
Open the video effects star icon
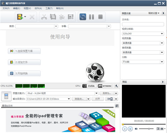click(x=62, y=17)
